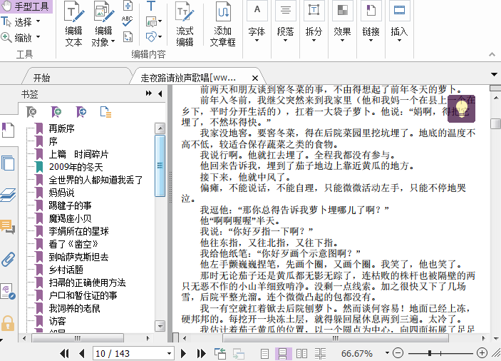Go to the first page
The width and height of the screenshot is (501, 361).
[x=65, y=353]
